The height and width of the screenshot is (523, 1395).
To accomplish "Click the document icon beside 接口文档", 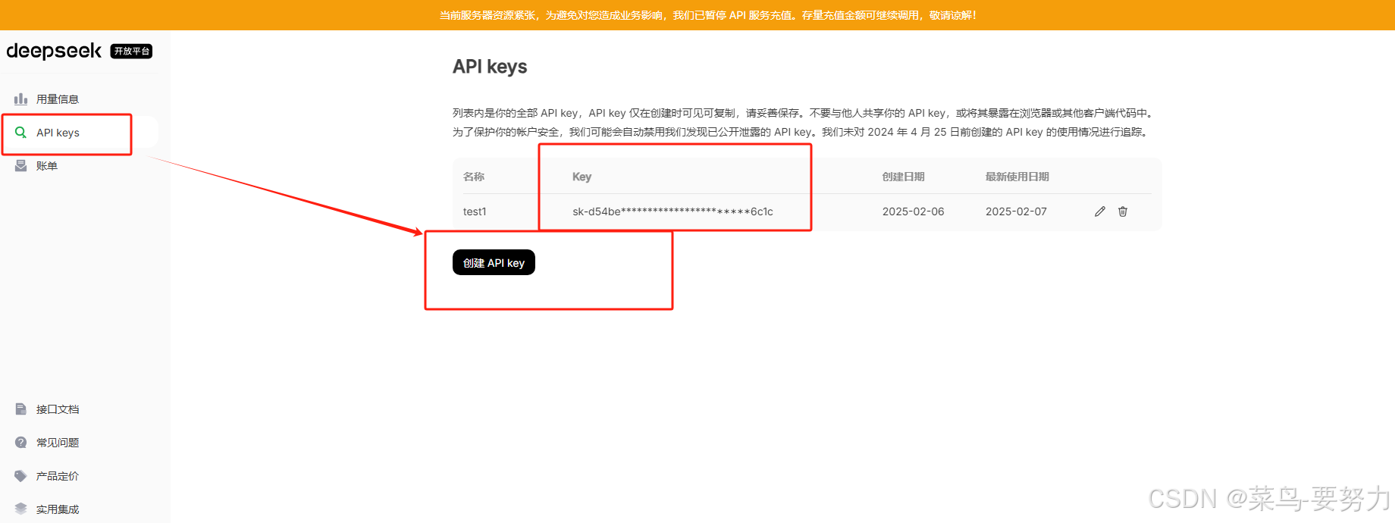I will pos(20,409).
